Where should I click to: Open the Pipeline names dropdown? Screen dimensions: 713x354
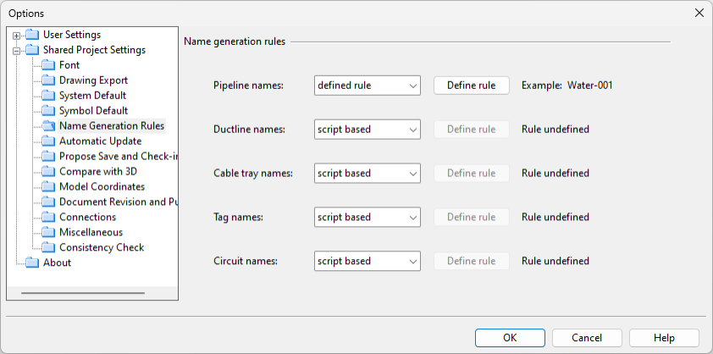[x=367, y=86]
